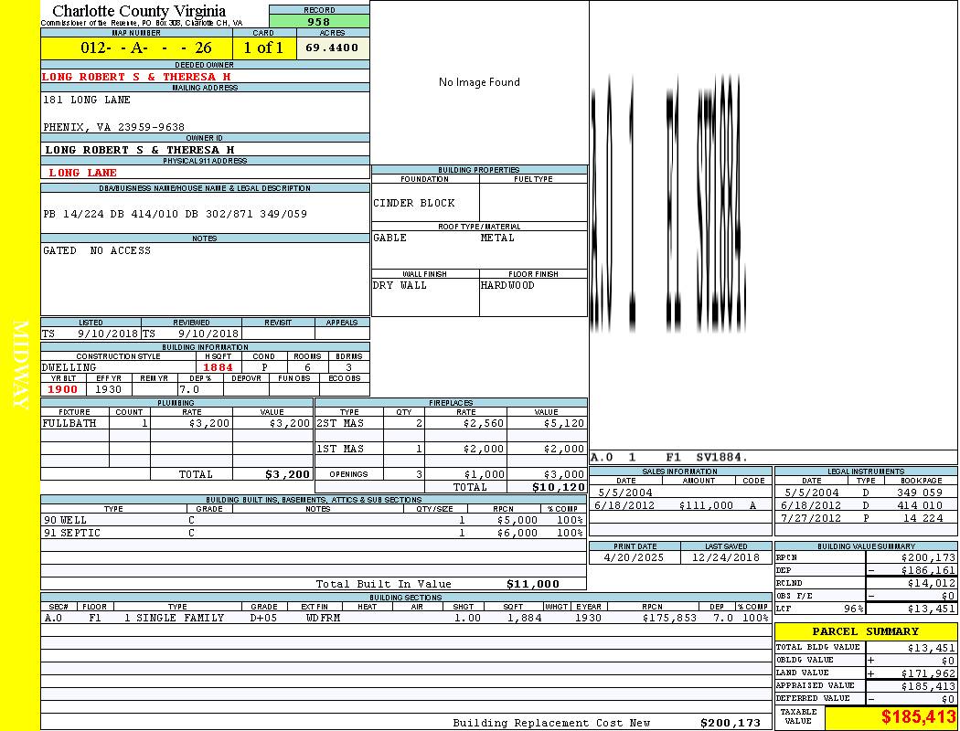
Task: Select legal instrument book/page 414 010
Action: pos(923,505)
